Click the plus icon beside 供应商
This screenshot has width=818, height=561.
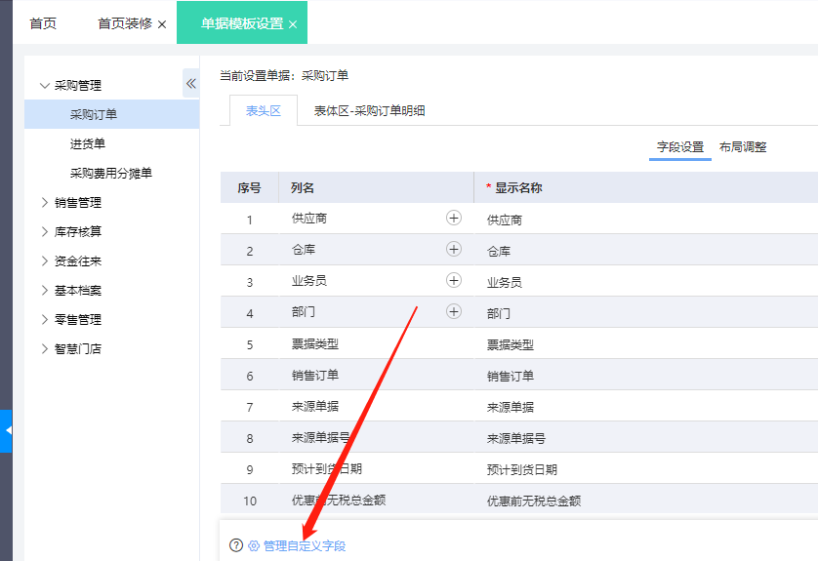453,219
